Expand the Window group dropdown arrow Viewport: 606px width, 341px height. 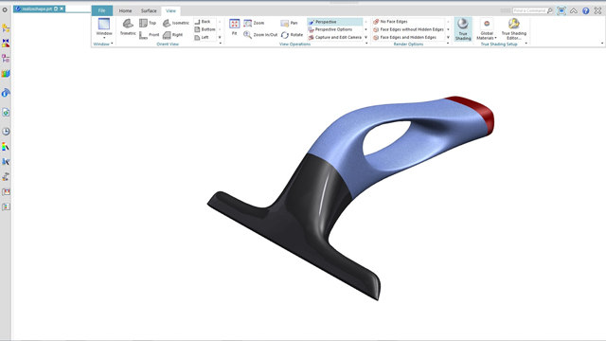coord(112,44)
